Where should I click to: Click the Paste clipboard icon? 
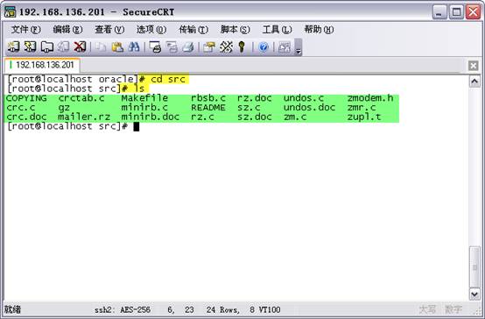[x=117, y=46]
